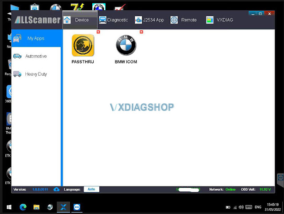Click the house icon on Device tab
Viewport: 284px width, 214px height.
point(67,20)
